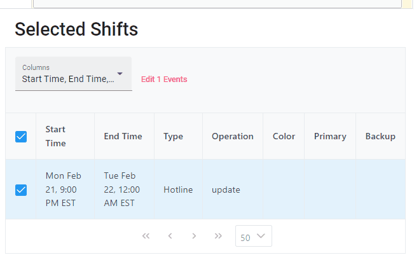Go to previous page arrow
The image size is (414, 262).
[x=170, y=236]
